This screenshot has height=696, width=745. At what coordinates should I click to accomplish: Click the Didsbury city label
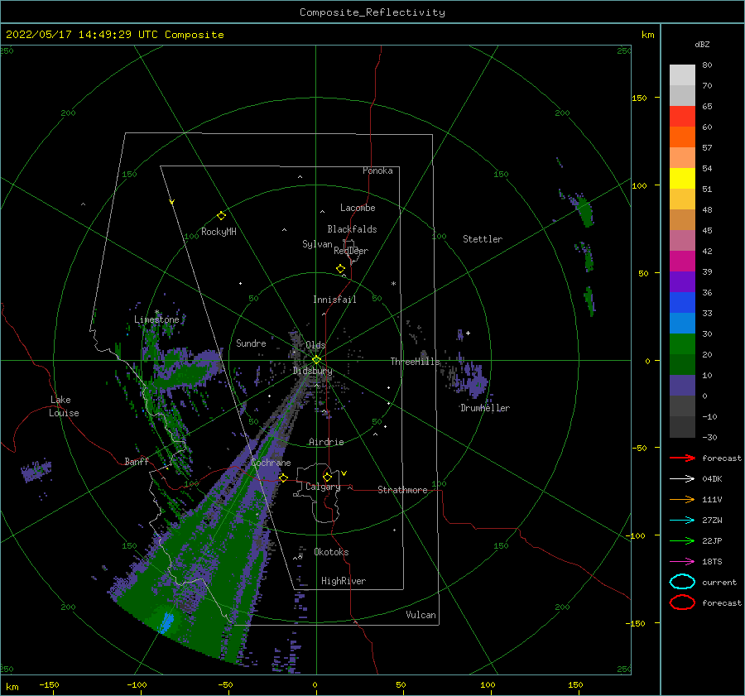pos(313,371)
